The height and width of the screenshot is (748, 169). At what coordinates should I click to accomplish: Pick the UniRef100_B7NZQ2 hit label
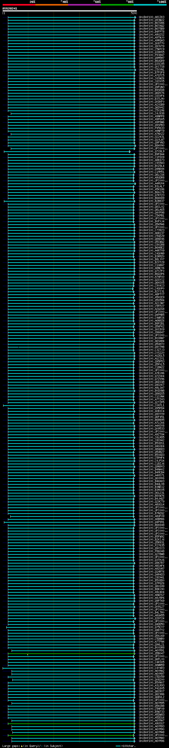(152, 513)
